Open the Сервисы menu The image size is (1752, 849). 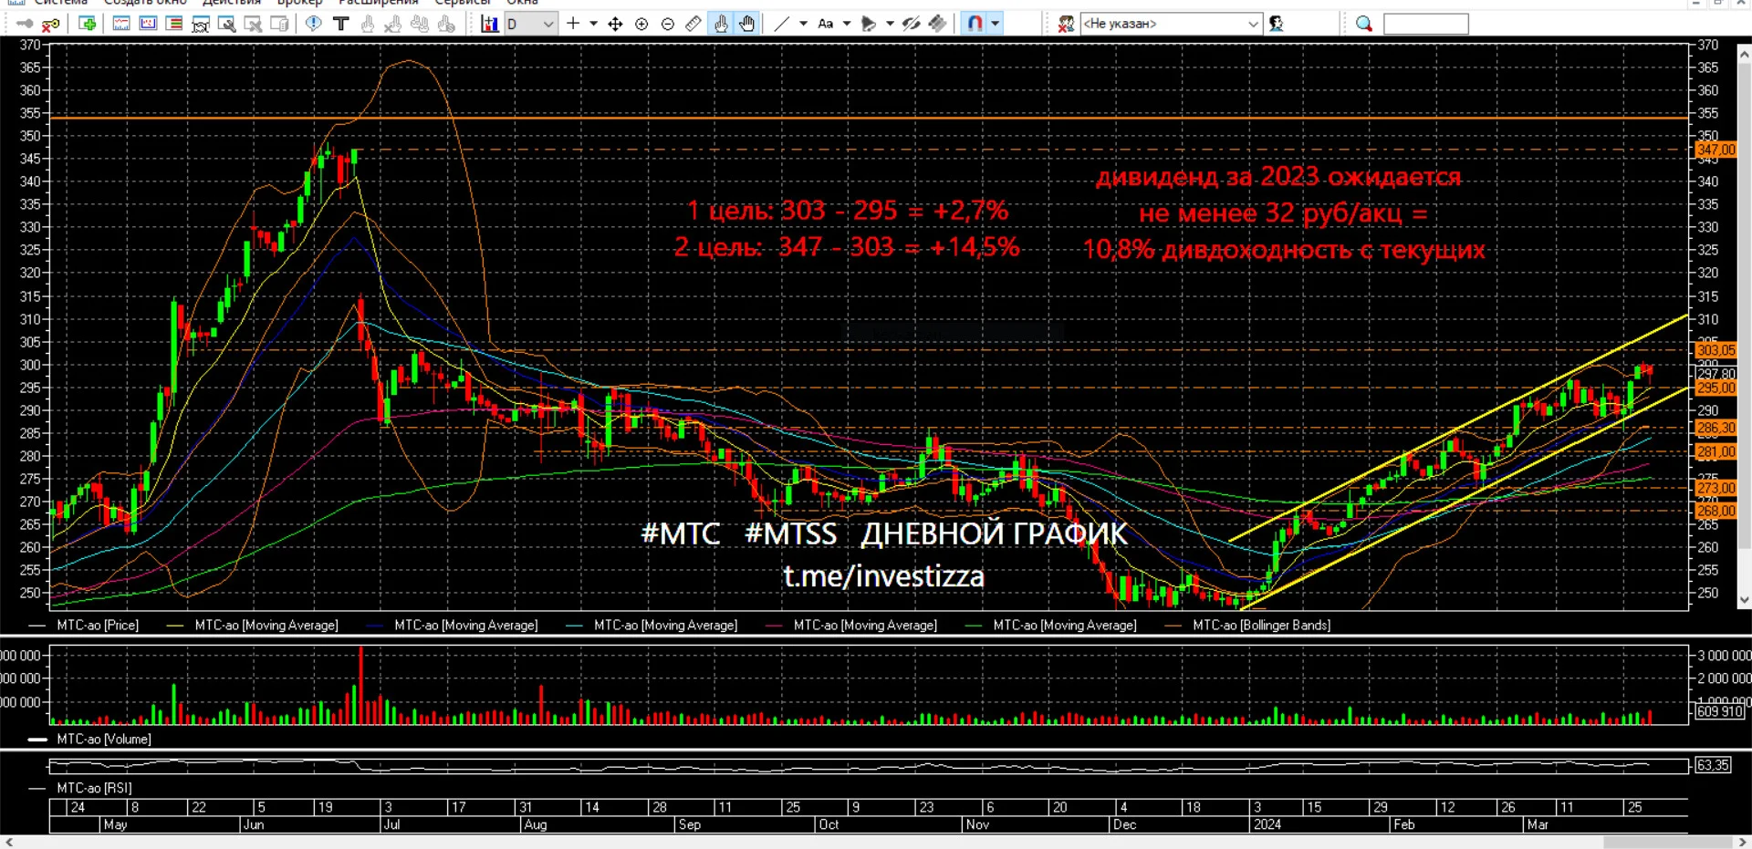[463, 3]
